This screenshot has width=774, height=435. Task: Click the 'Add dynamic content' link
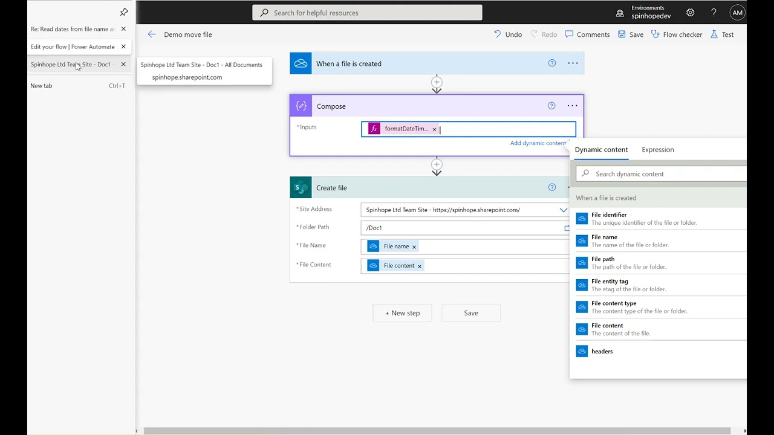538,143
